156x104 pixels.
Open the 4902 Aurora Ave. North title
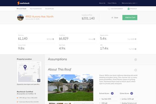(39, 17)
